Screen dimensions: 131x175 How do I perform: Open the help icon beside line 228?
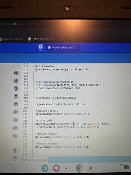[16, 112]
